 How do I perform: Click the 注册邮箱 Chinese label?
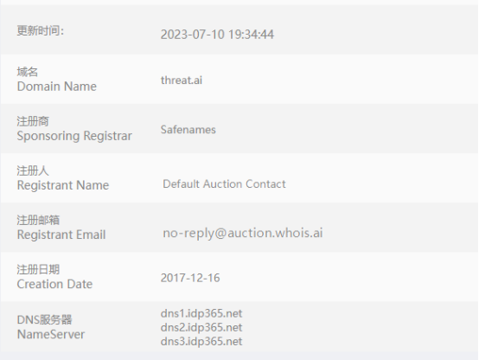[38, 220]
